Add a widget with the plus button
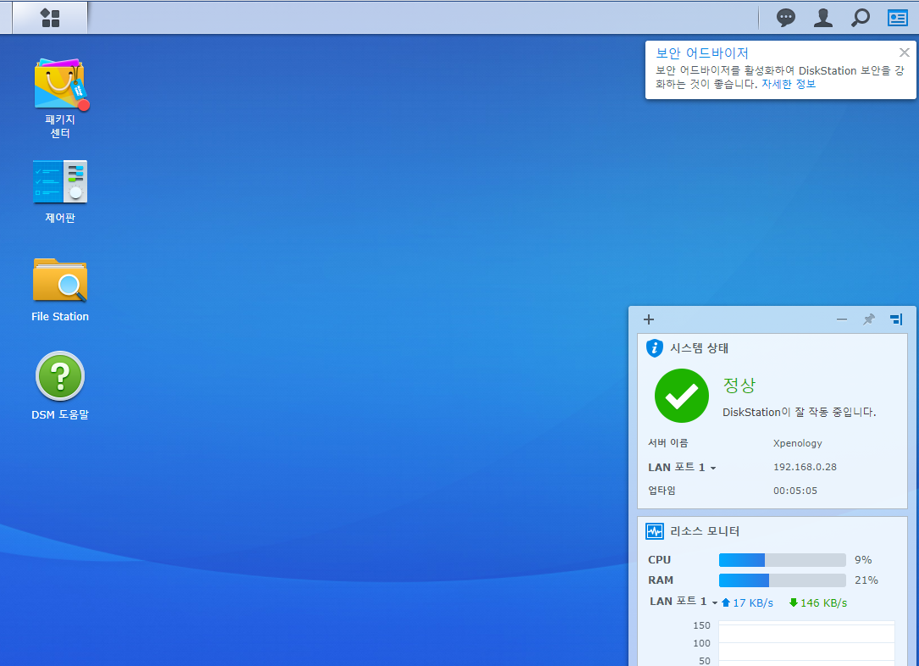This screenshot has width=919, height=666. pyautogui.click(x=648, y=319)
